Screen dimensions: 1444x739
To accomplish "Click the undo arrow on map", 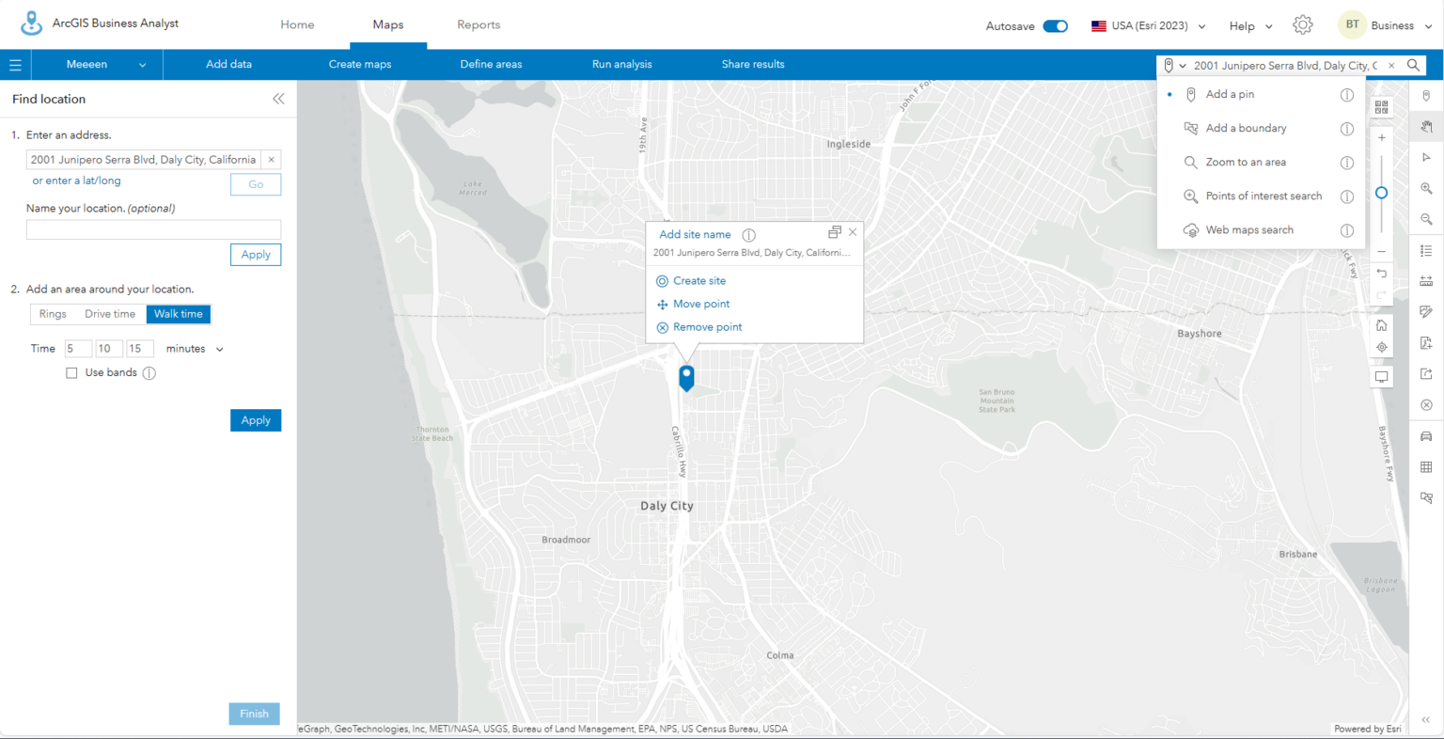I will (x=1381, y=274).
